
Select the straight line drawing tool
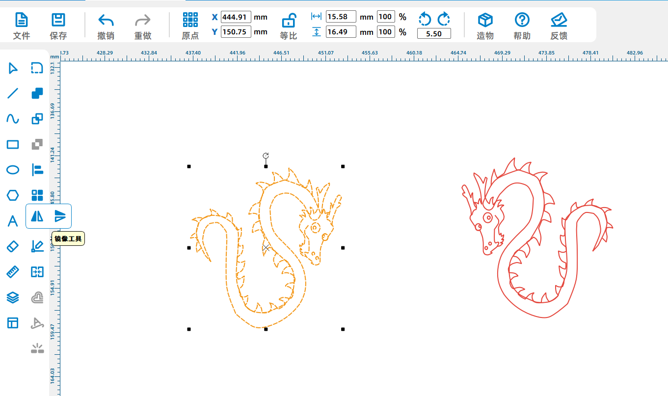click(x=13, y=93)
